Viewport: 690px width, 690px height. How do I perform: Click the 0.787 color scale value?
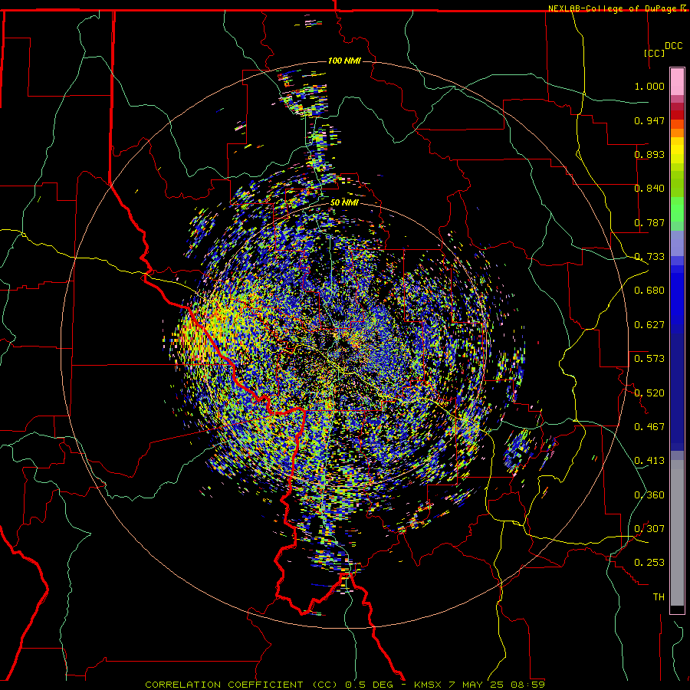[x=649, y=222]
